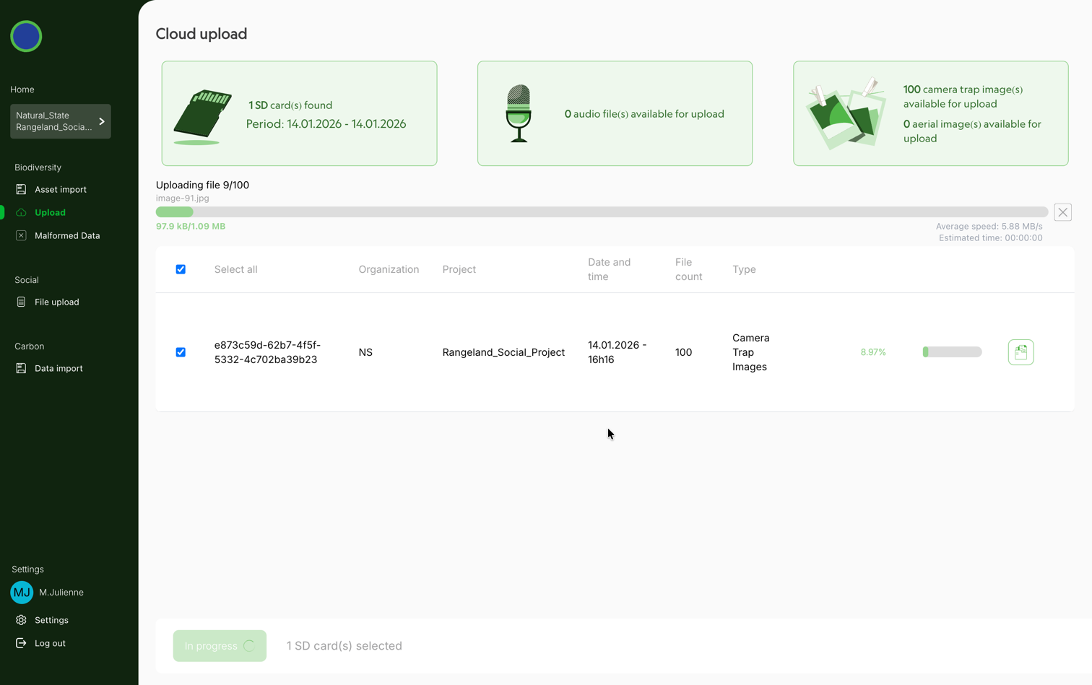Click the camera trap photos icon
Viewport: 1092px width, 685px height.
point(846,113)
